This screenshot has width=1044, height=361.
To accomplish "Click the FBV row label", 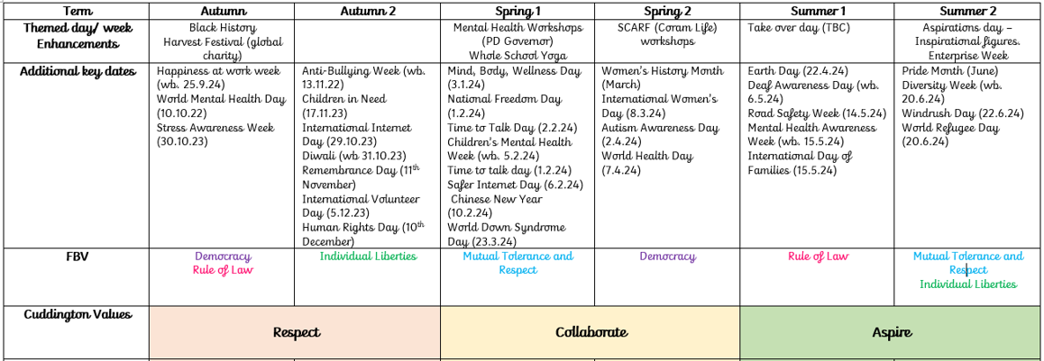I will 78,257.
